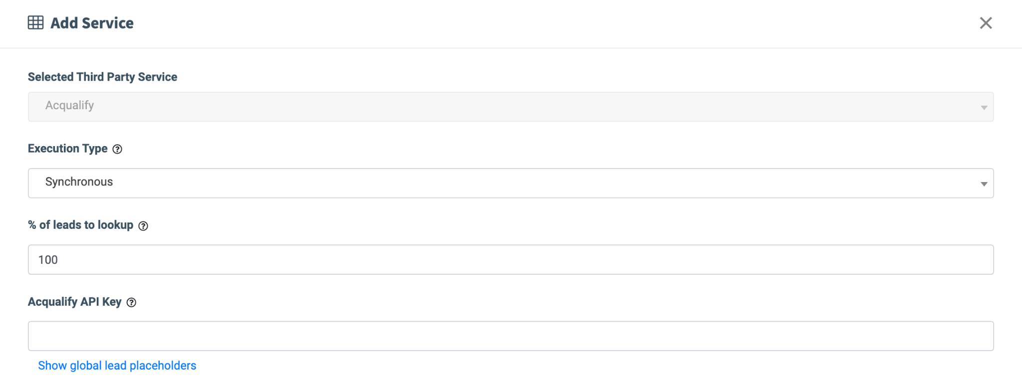Image resolution: width=1022 pixels, height=384 pixels.
Task: Click the Synchronous text in Execution Type
Action: tap(79, 182)
